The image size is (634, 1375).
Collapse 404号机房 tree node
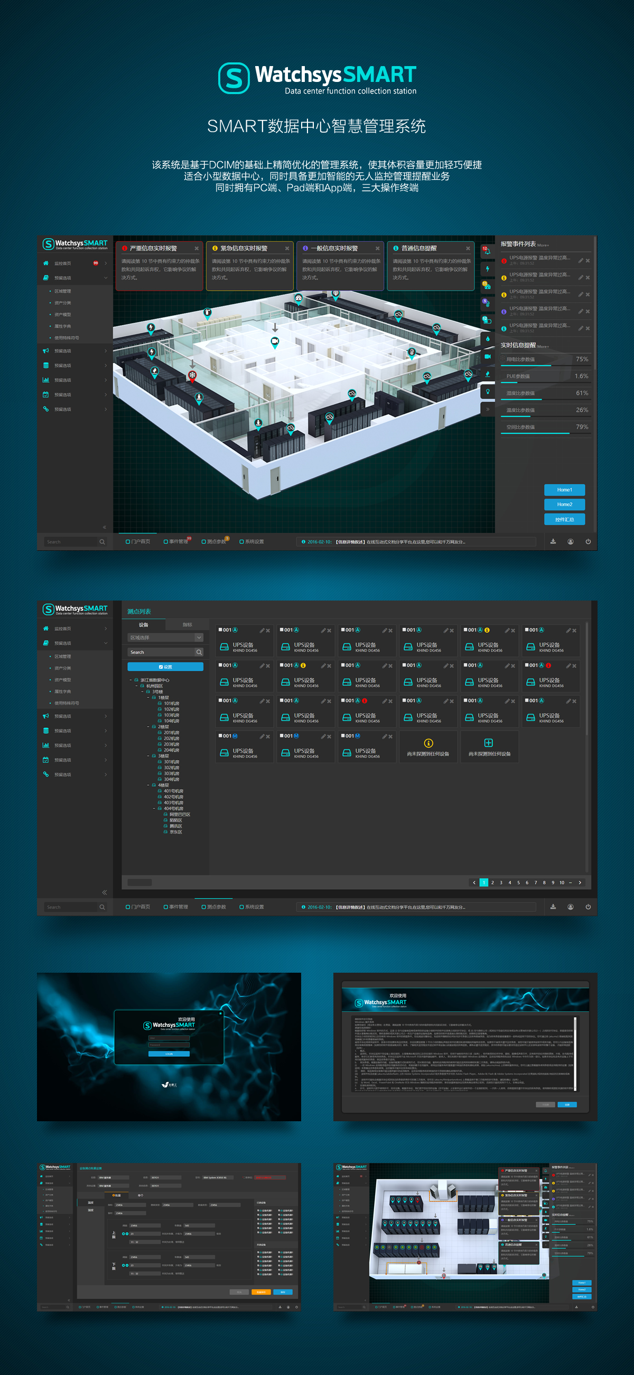pos(154,808)
